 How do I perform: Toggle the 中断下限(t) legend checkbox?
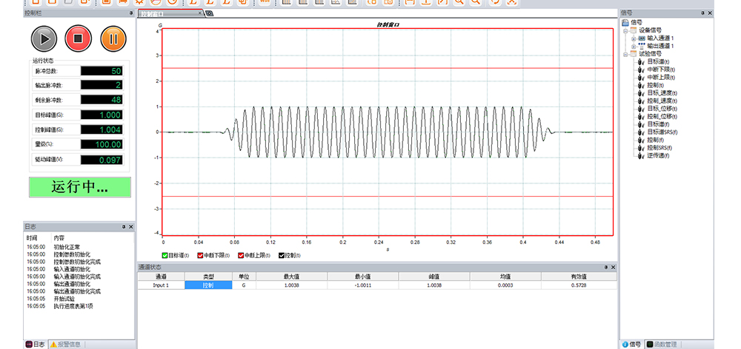point(200,255)
